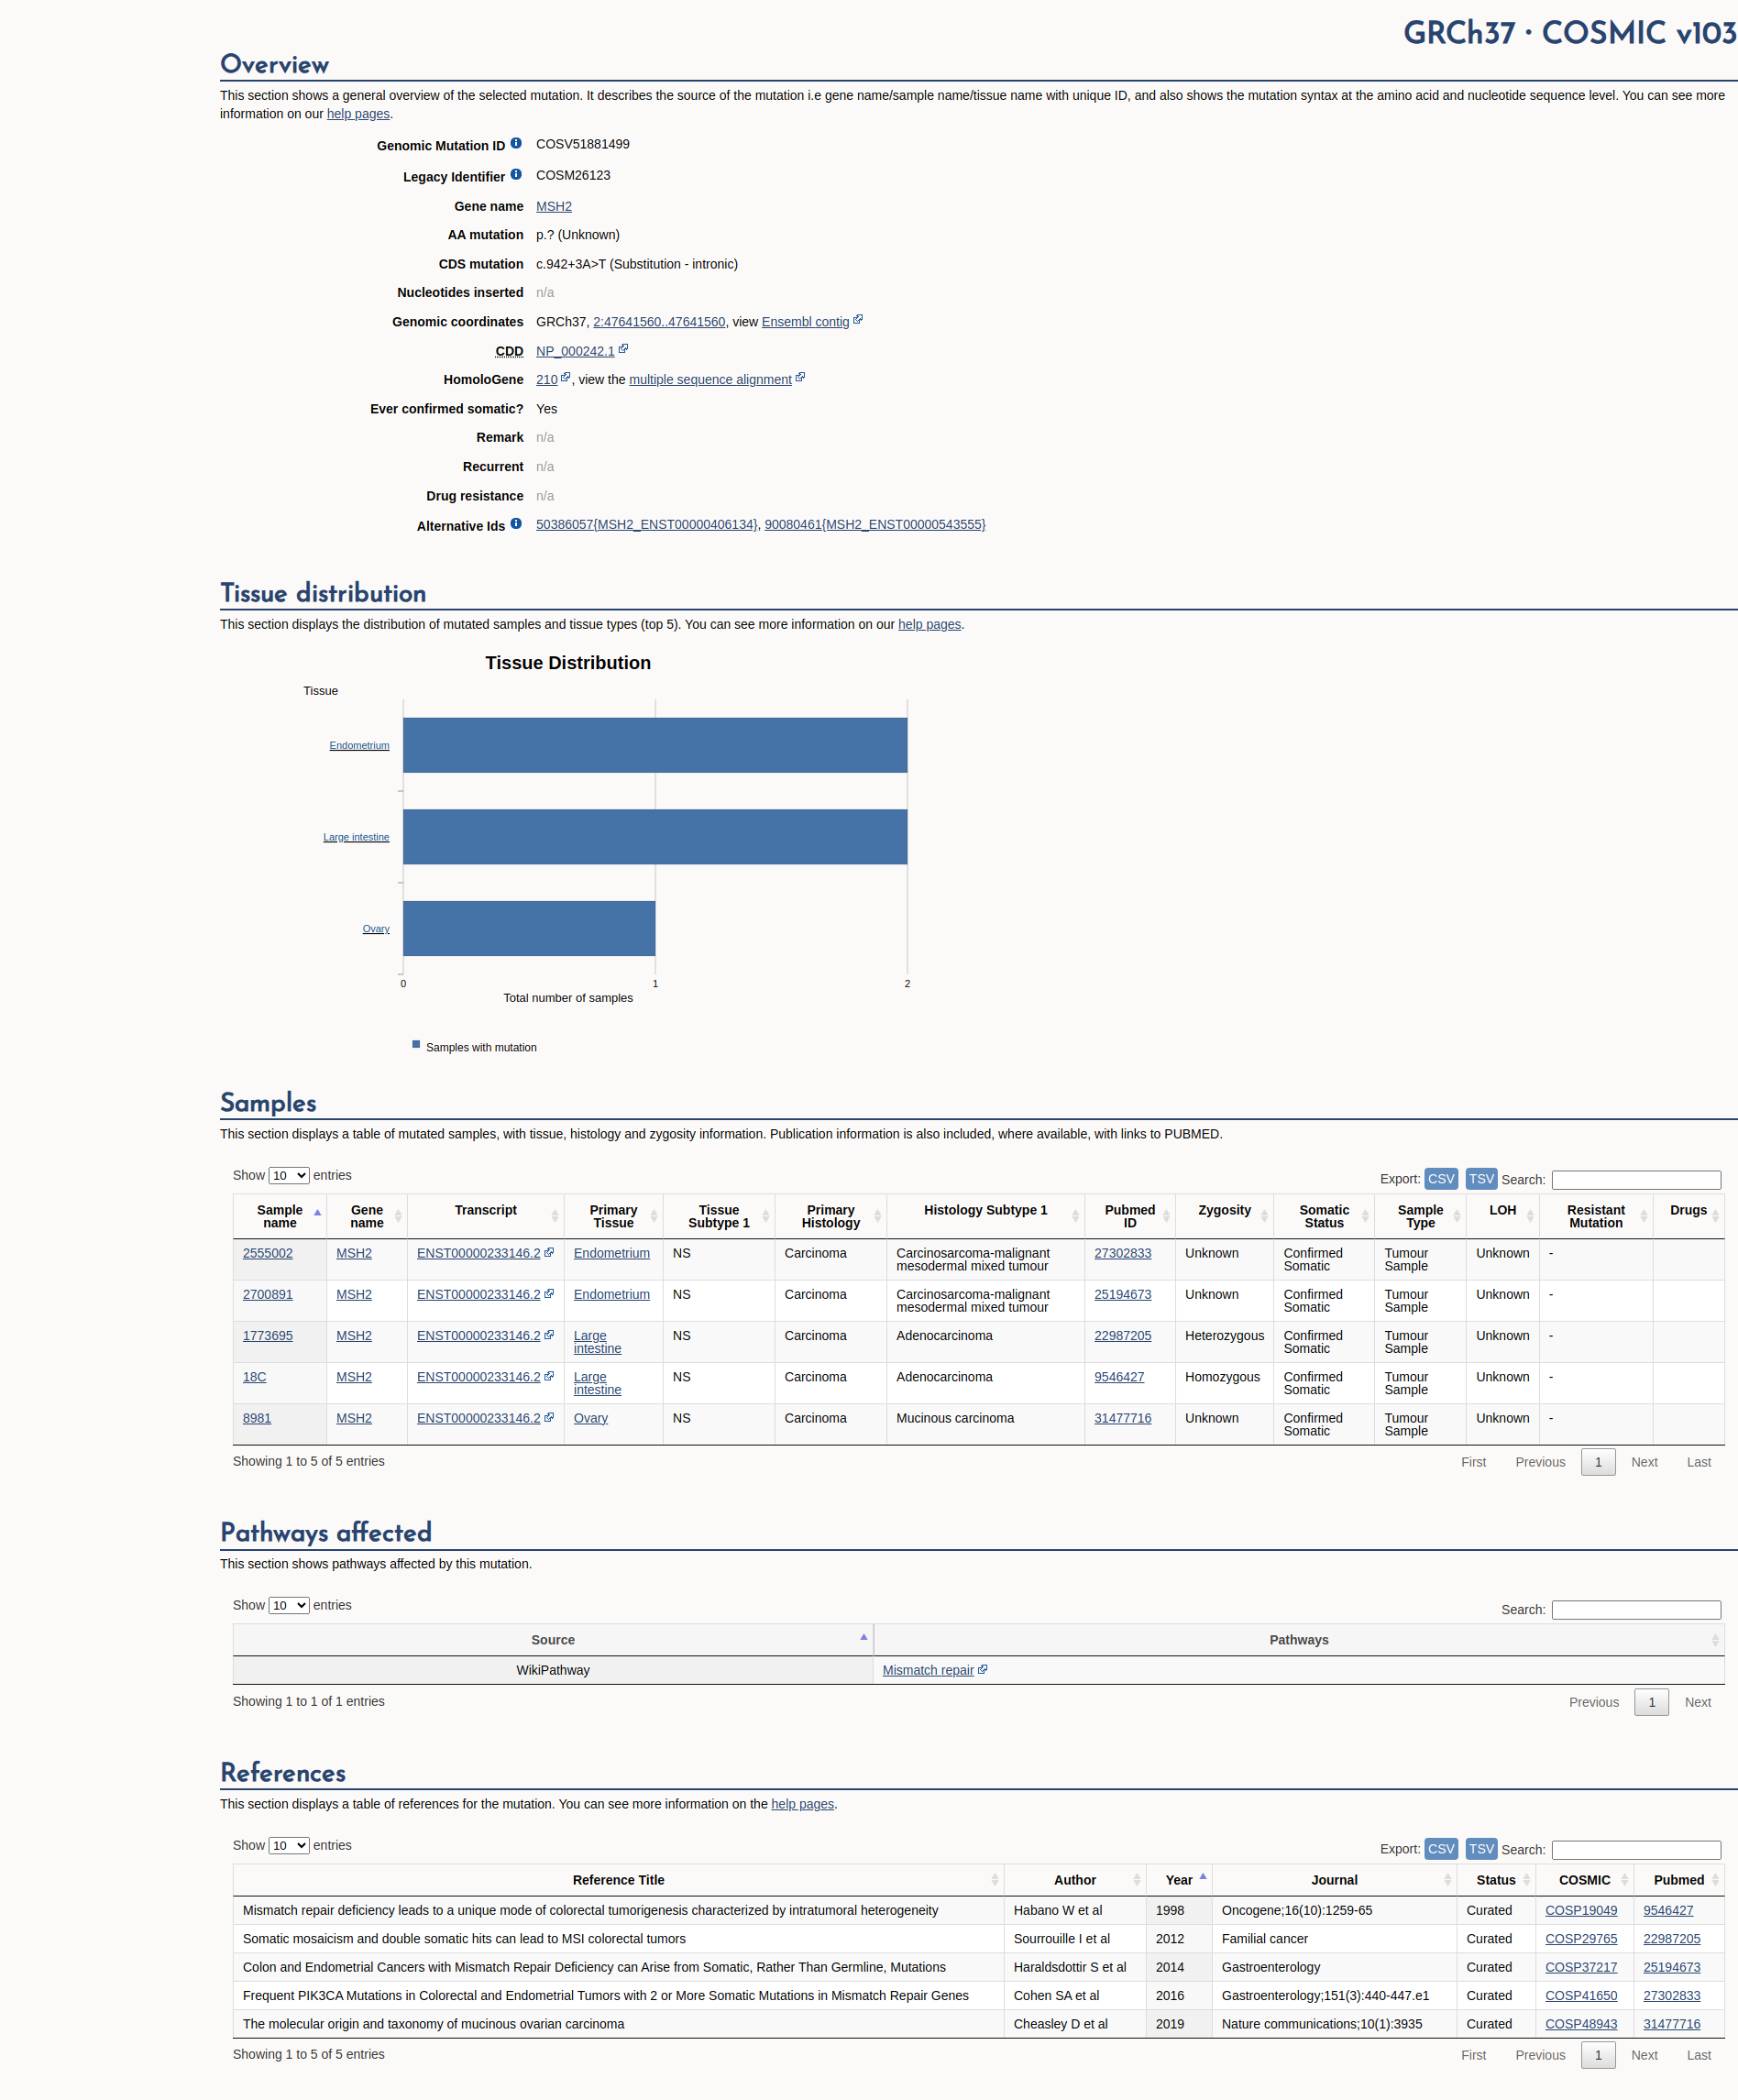Export References table as CSV
The image size is (1738, 2100).
tap(1441, 1849)
